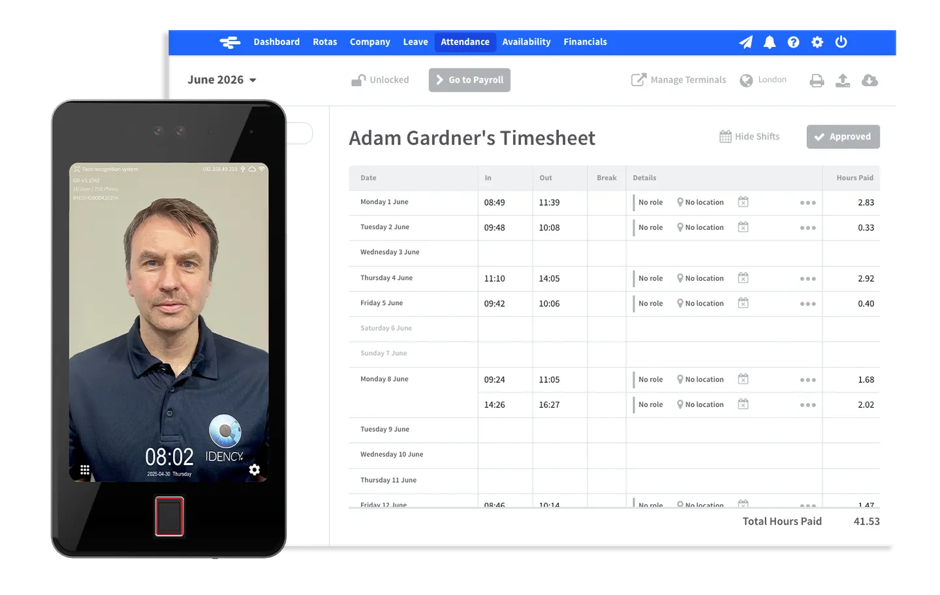The image size is (940, 595).
Task: Open Manage Terminals link
Action: click(678, 80)
